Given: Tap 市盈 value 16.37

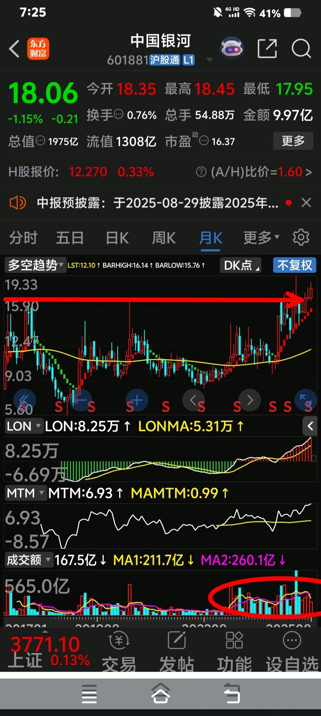Looking at the screenshot, I should click(223, 142).
